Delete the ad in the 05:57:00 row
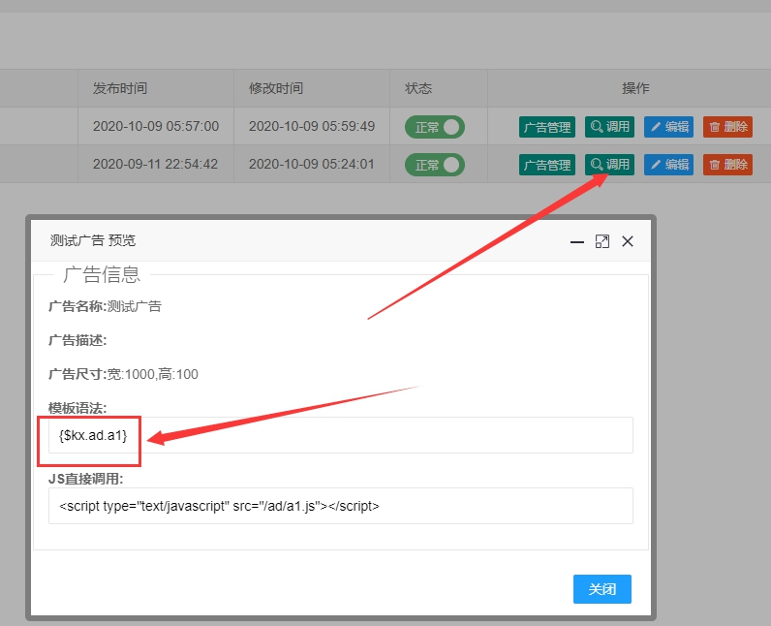The image size is (771, 626). (x=727, y=127)
